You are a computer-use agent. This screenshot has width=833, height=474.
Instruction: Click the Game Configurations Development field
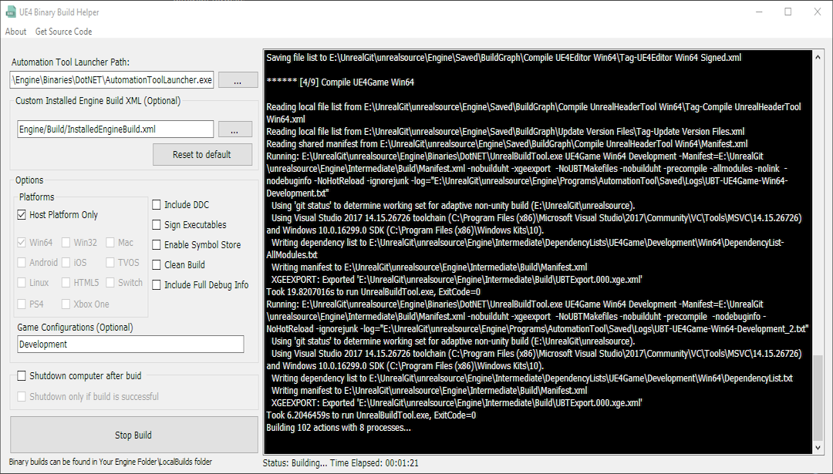pos(130,344)
